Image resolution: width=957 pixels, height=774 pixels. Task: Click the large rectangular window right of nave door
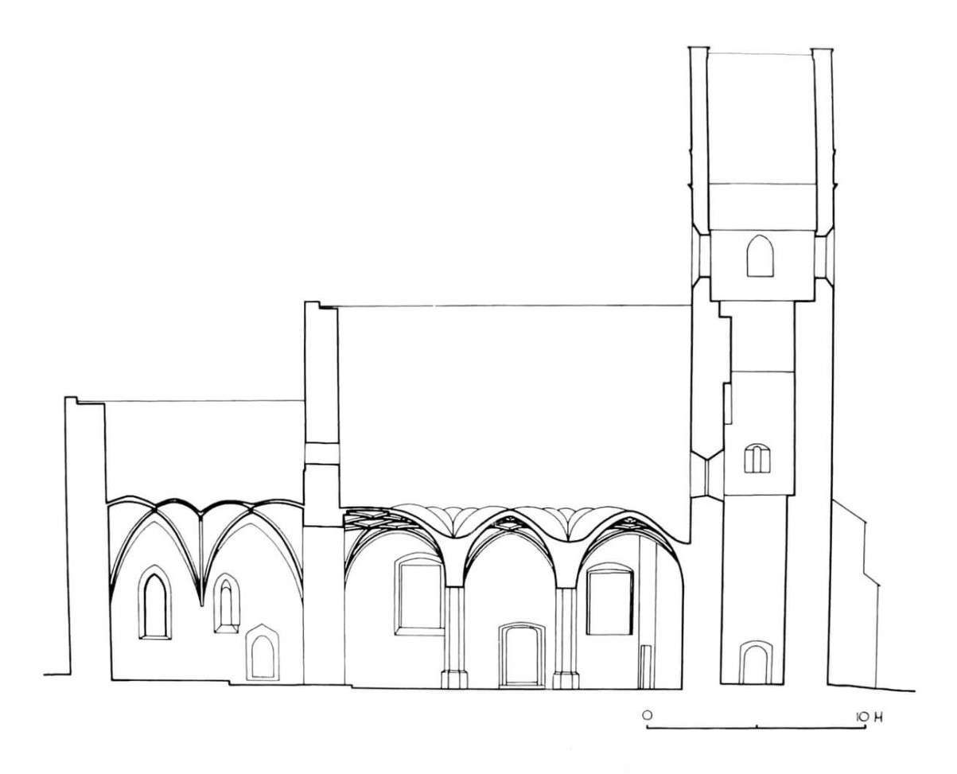pyautogui.click(x=609, y=600)
